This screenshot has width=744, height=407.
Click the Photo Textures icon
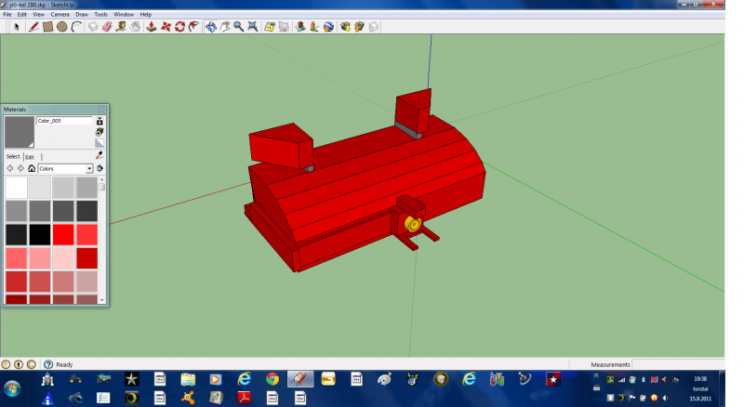pyautogui.click(x=314, y=27)
